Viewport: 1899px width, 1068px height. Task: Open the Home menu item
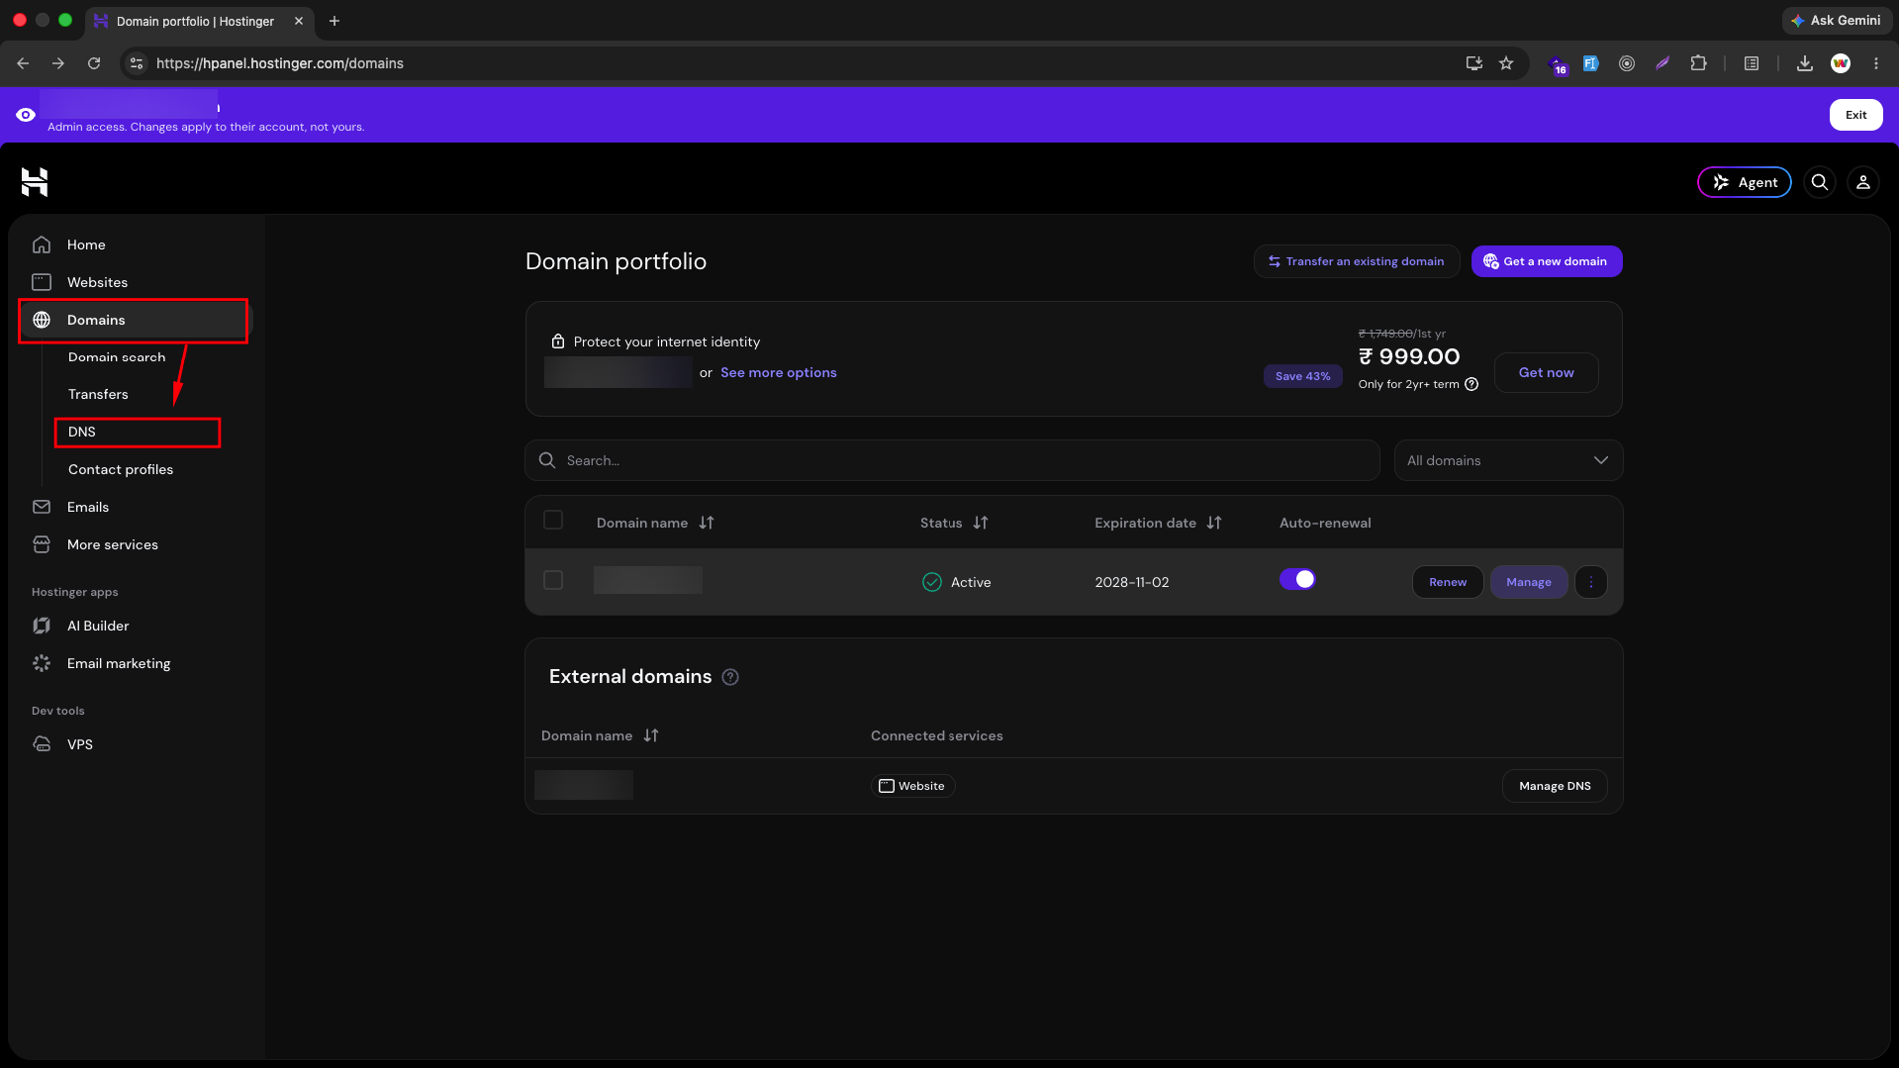pos(86,244)
